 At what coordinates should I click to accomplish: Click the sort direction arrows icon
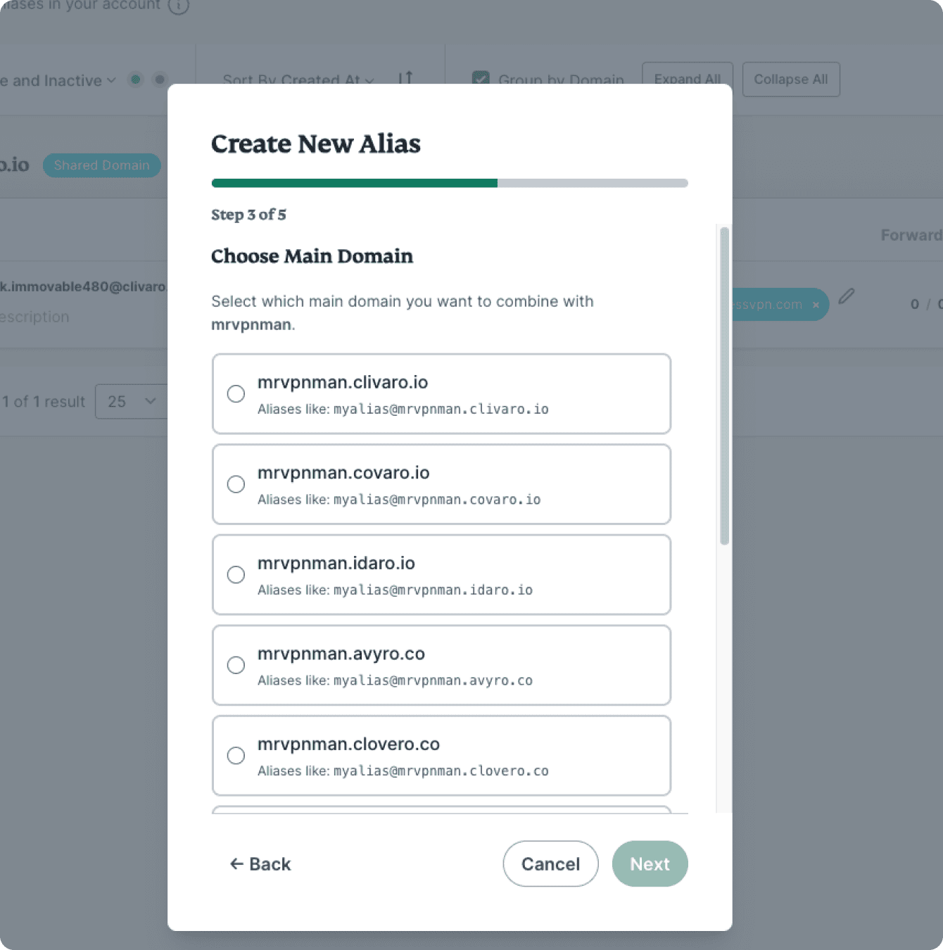[406, 78]
